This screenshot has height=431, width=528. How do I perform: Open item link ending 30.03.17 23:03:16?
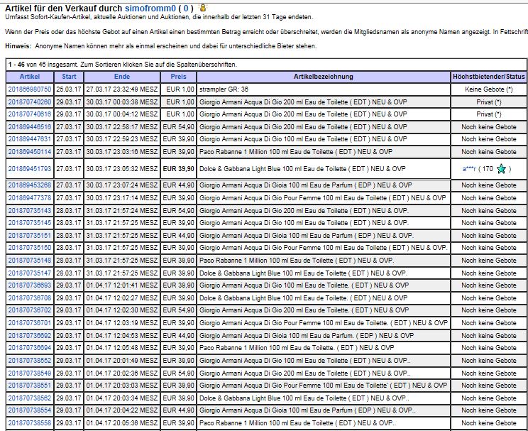pos(30,152)
